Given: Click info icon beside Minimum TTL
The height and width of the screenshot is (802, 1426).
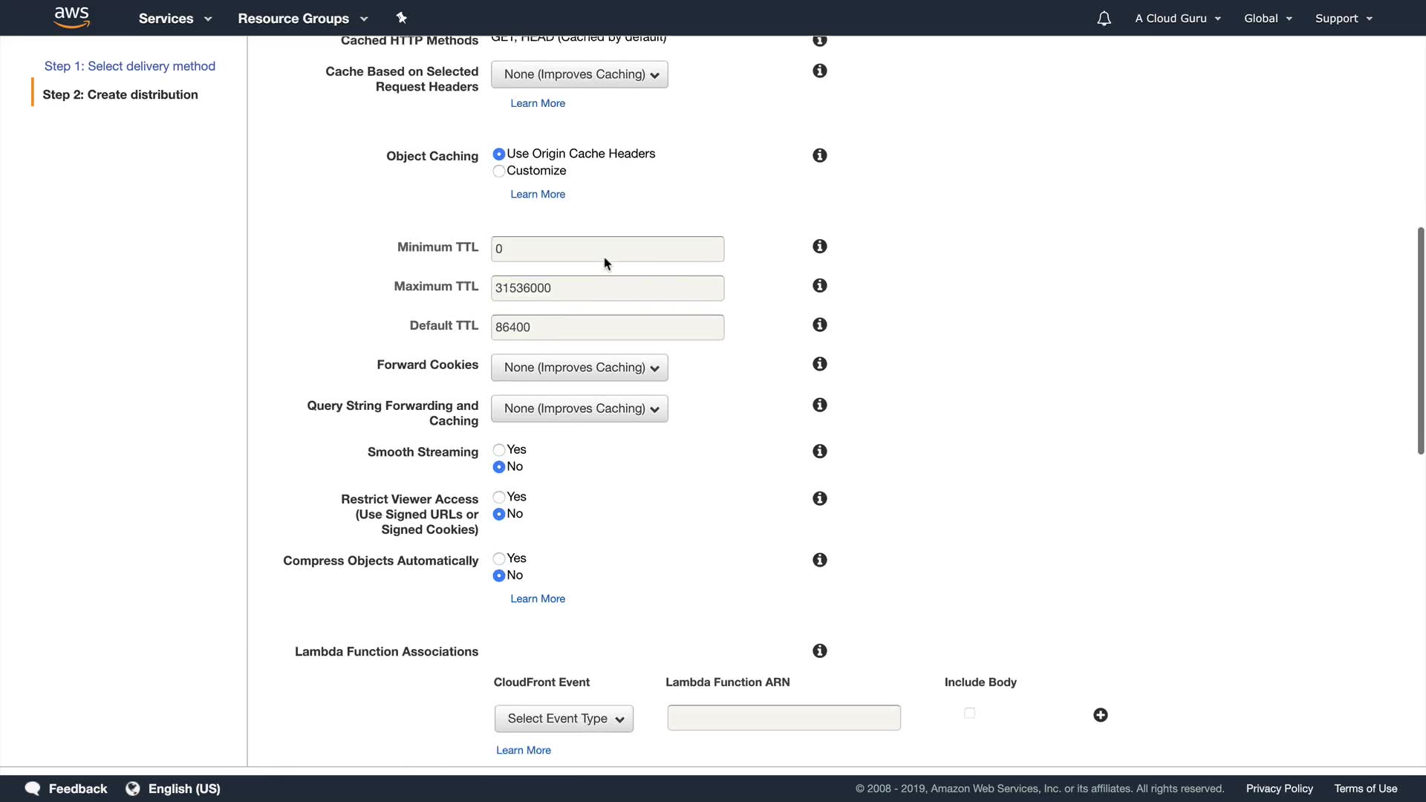Looking at the screenshot, I should click(819, 247).
